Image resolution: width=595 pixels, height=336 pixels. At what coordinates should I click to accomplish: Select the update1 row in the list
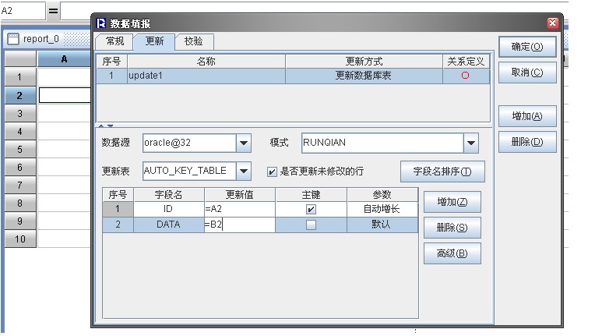click(293, 76)
